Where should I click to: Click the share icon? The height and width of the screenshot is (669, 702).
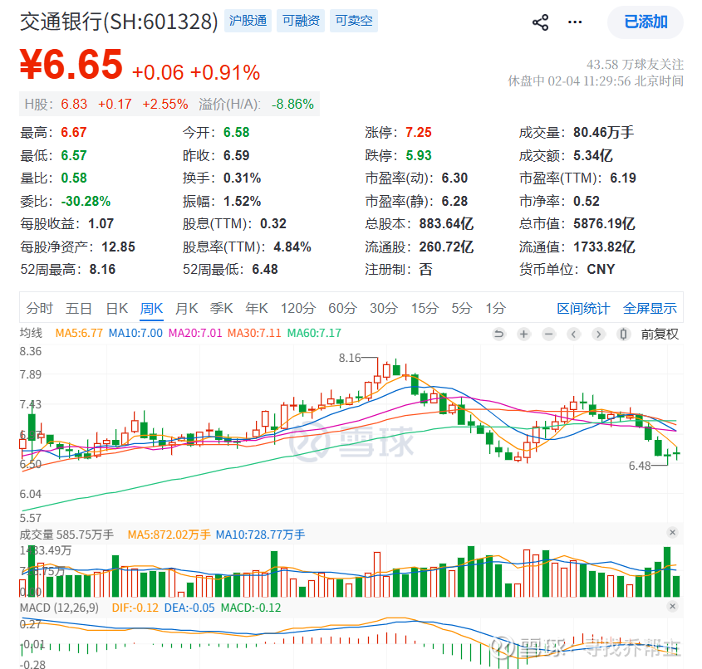540,22
